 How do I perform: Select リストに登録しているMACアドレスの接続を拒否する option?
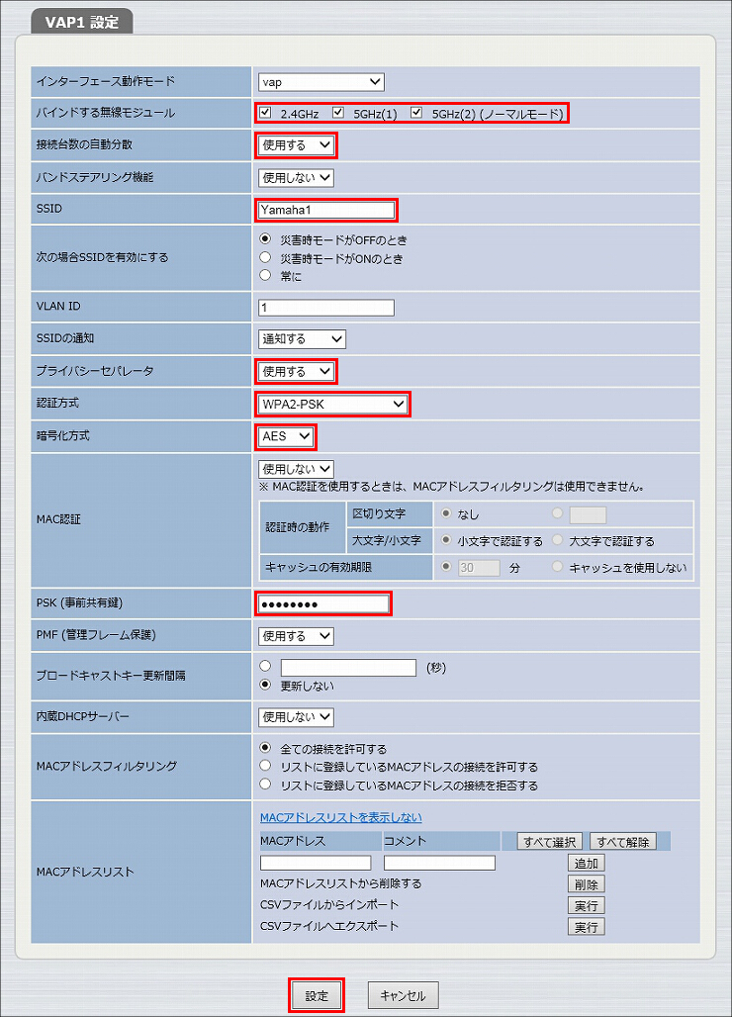(x=264, y=785)
